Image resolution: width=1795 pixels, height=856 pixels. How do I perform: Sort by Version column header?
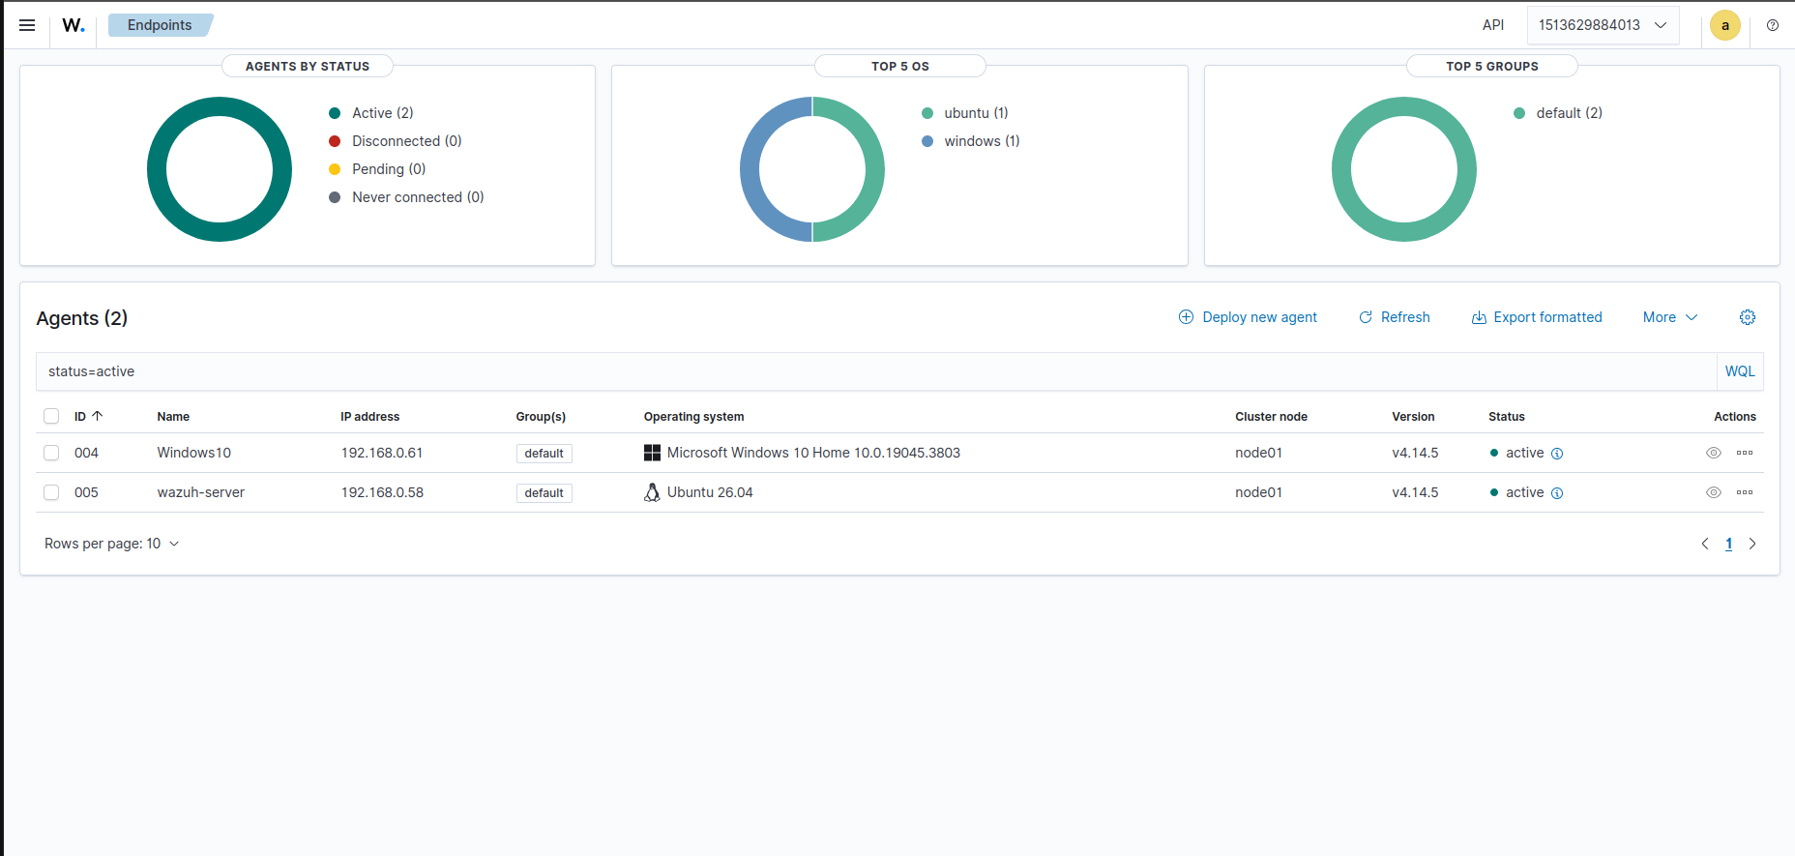1413,417
